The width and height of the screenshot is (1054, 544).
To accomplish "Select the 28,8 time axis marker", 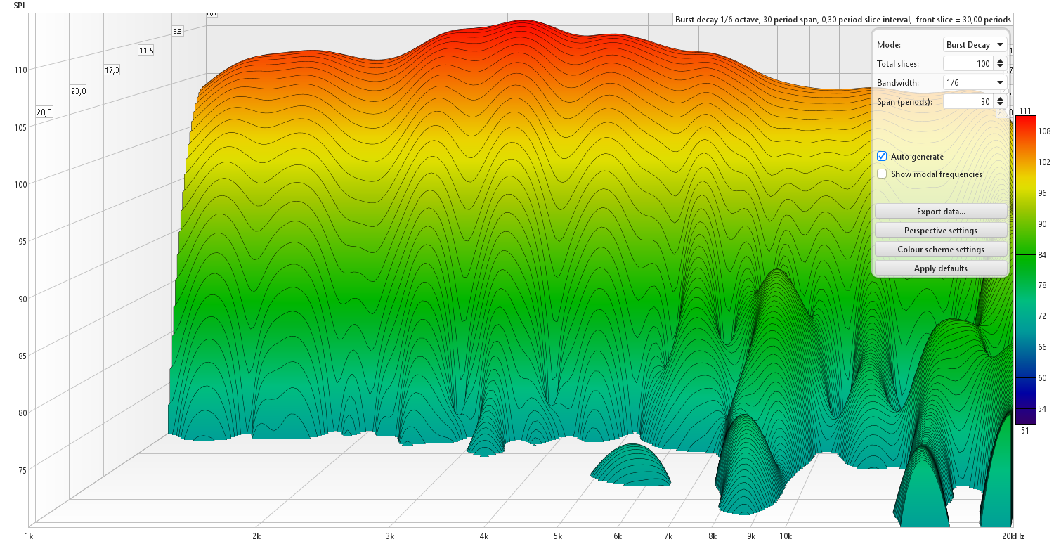I will (44, 112).
